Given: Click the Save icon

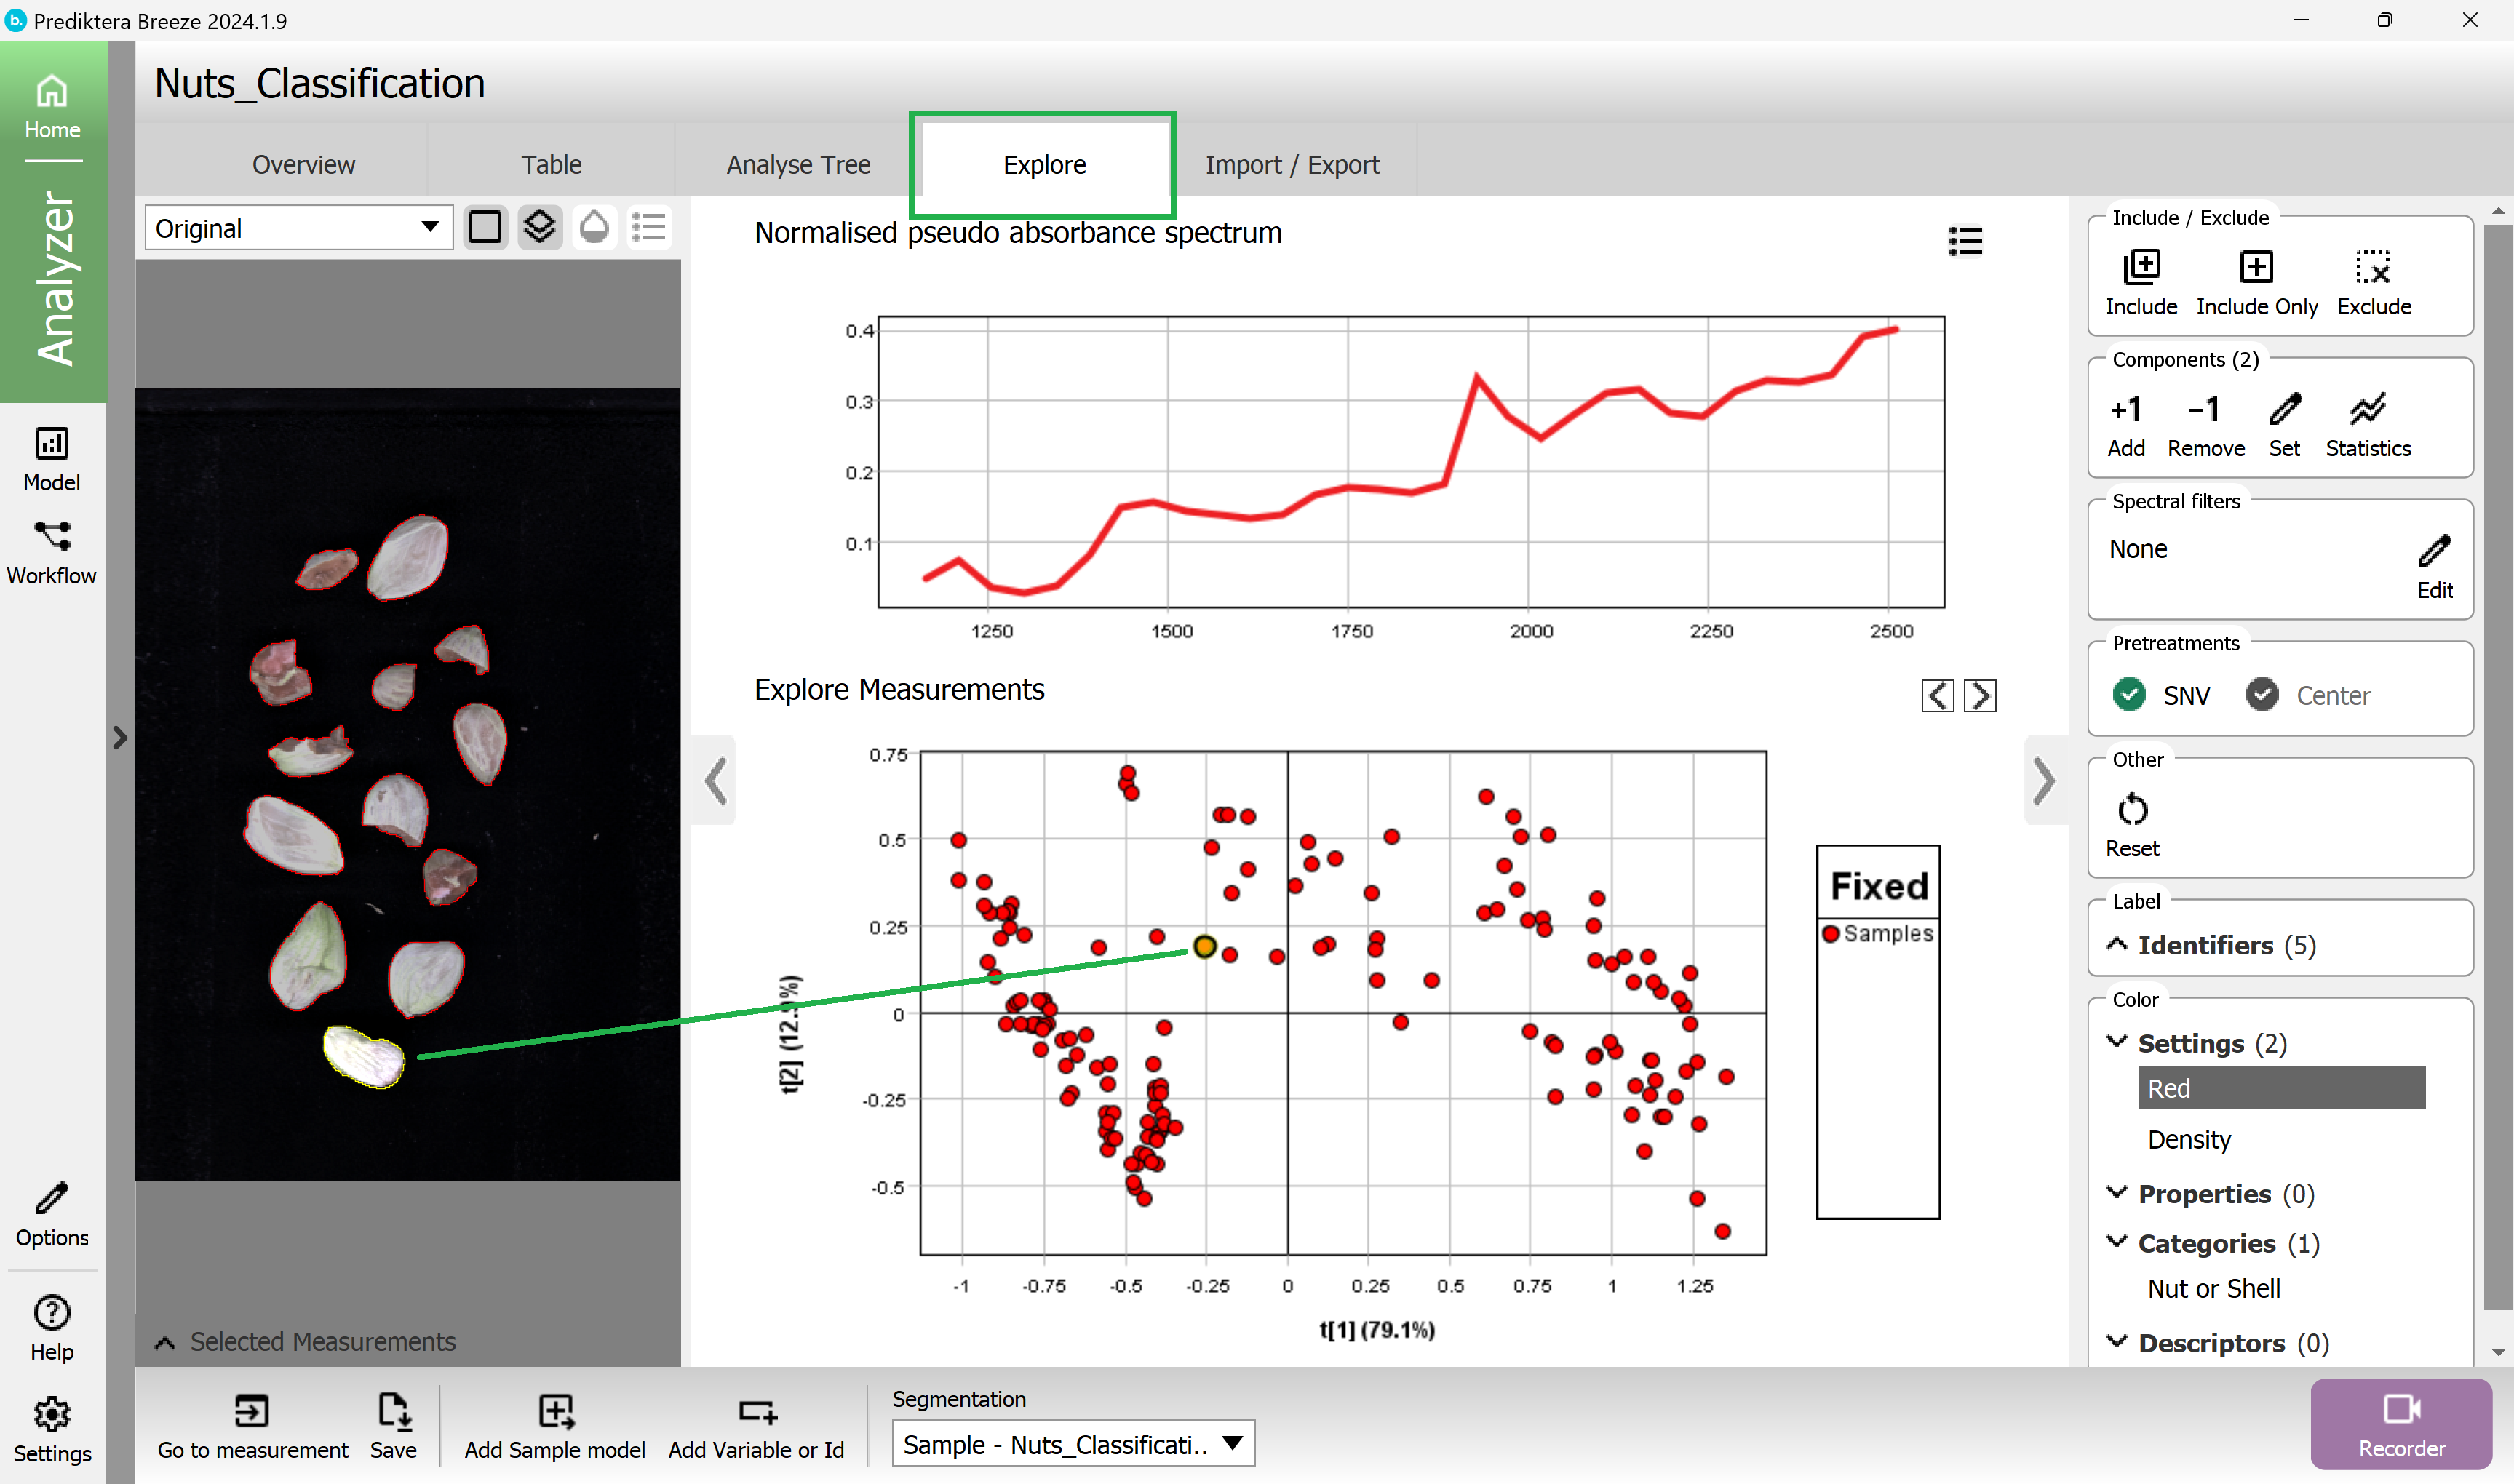Looking at the screenshot, I should click(x=393, y=1411).
